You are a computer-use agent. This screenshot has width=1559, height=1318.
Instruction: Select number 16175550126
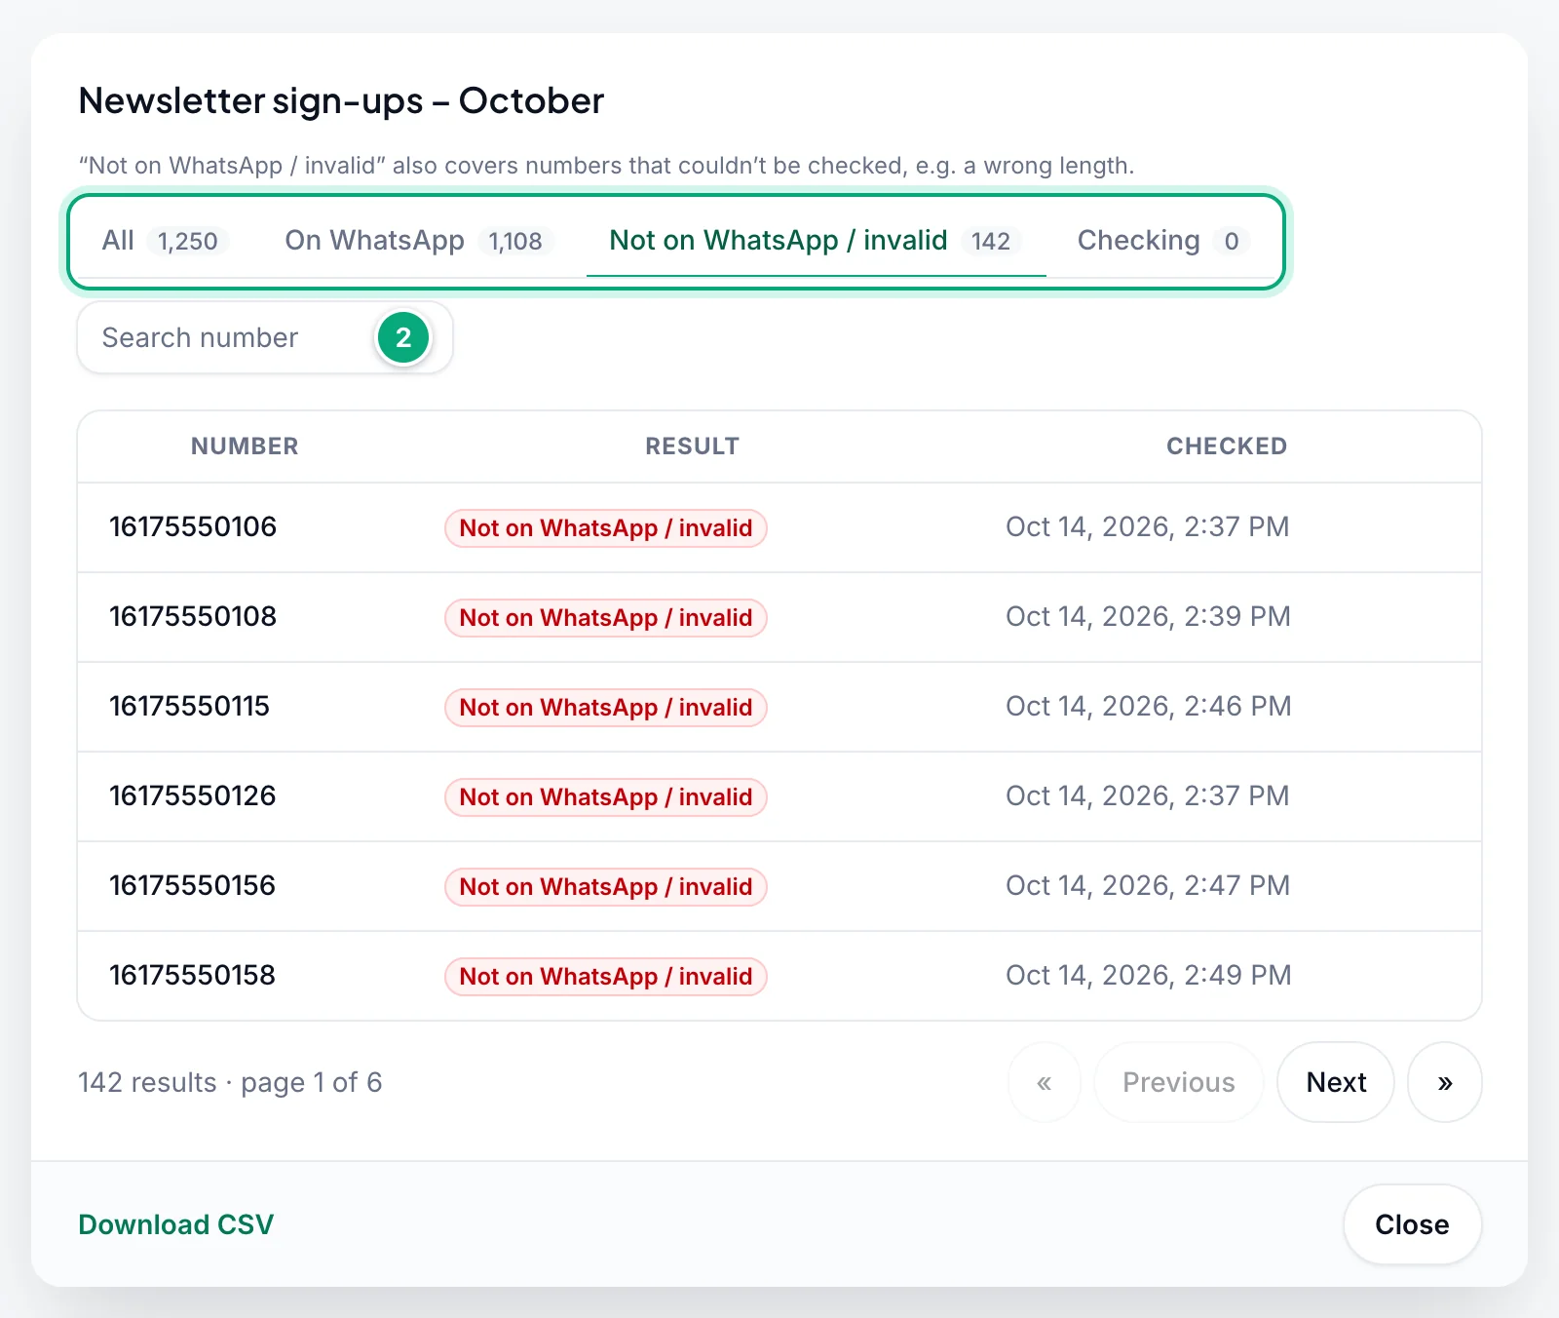point(193,796)
